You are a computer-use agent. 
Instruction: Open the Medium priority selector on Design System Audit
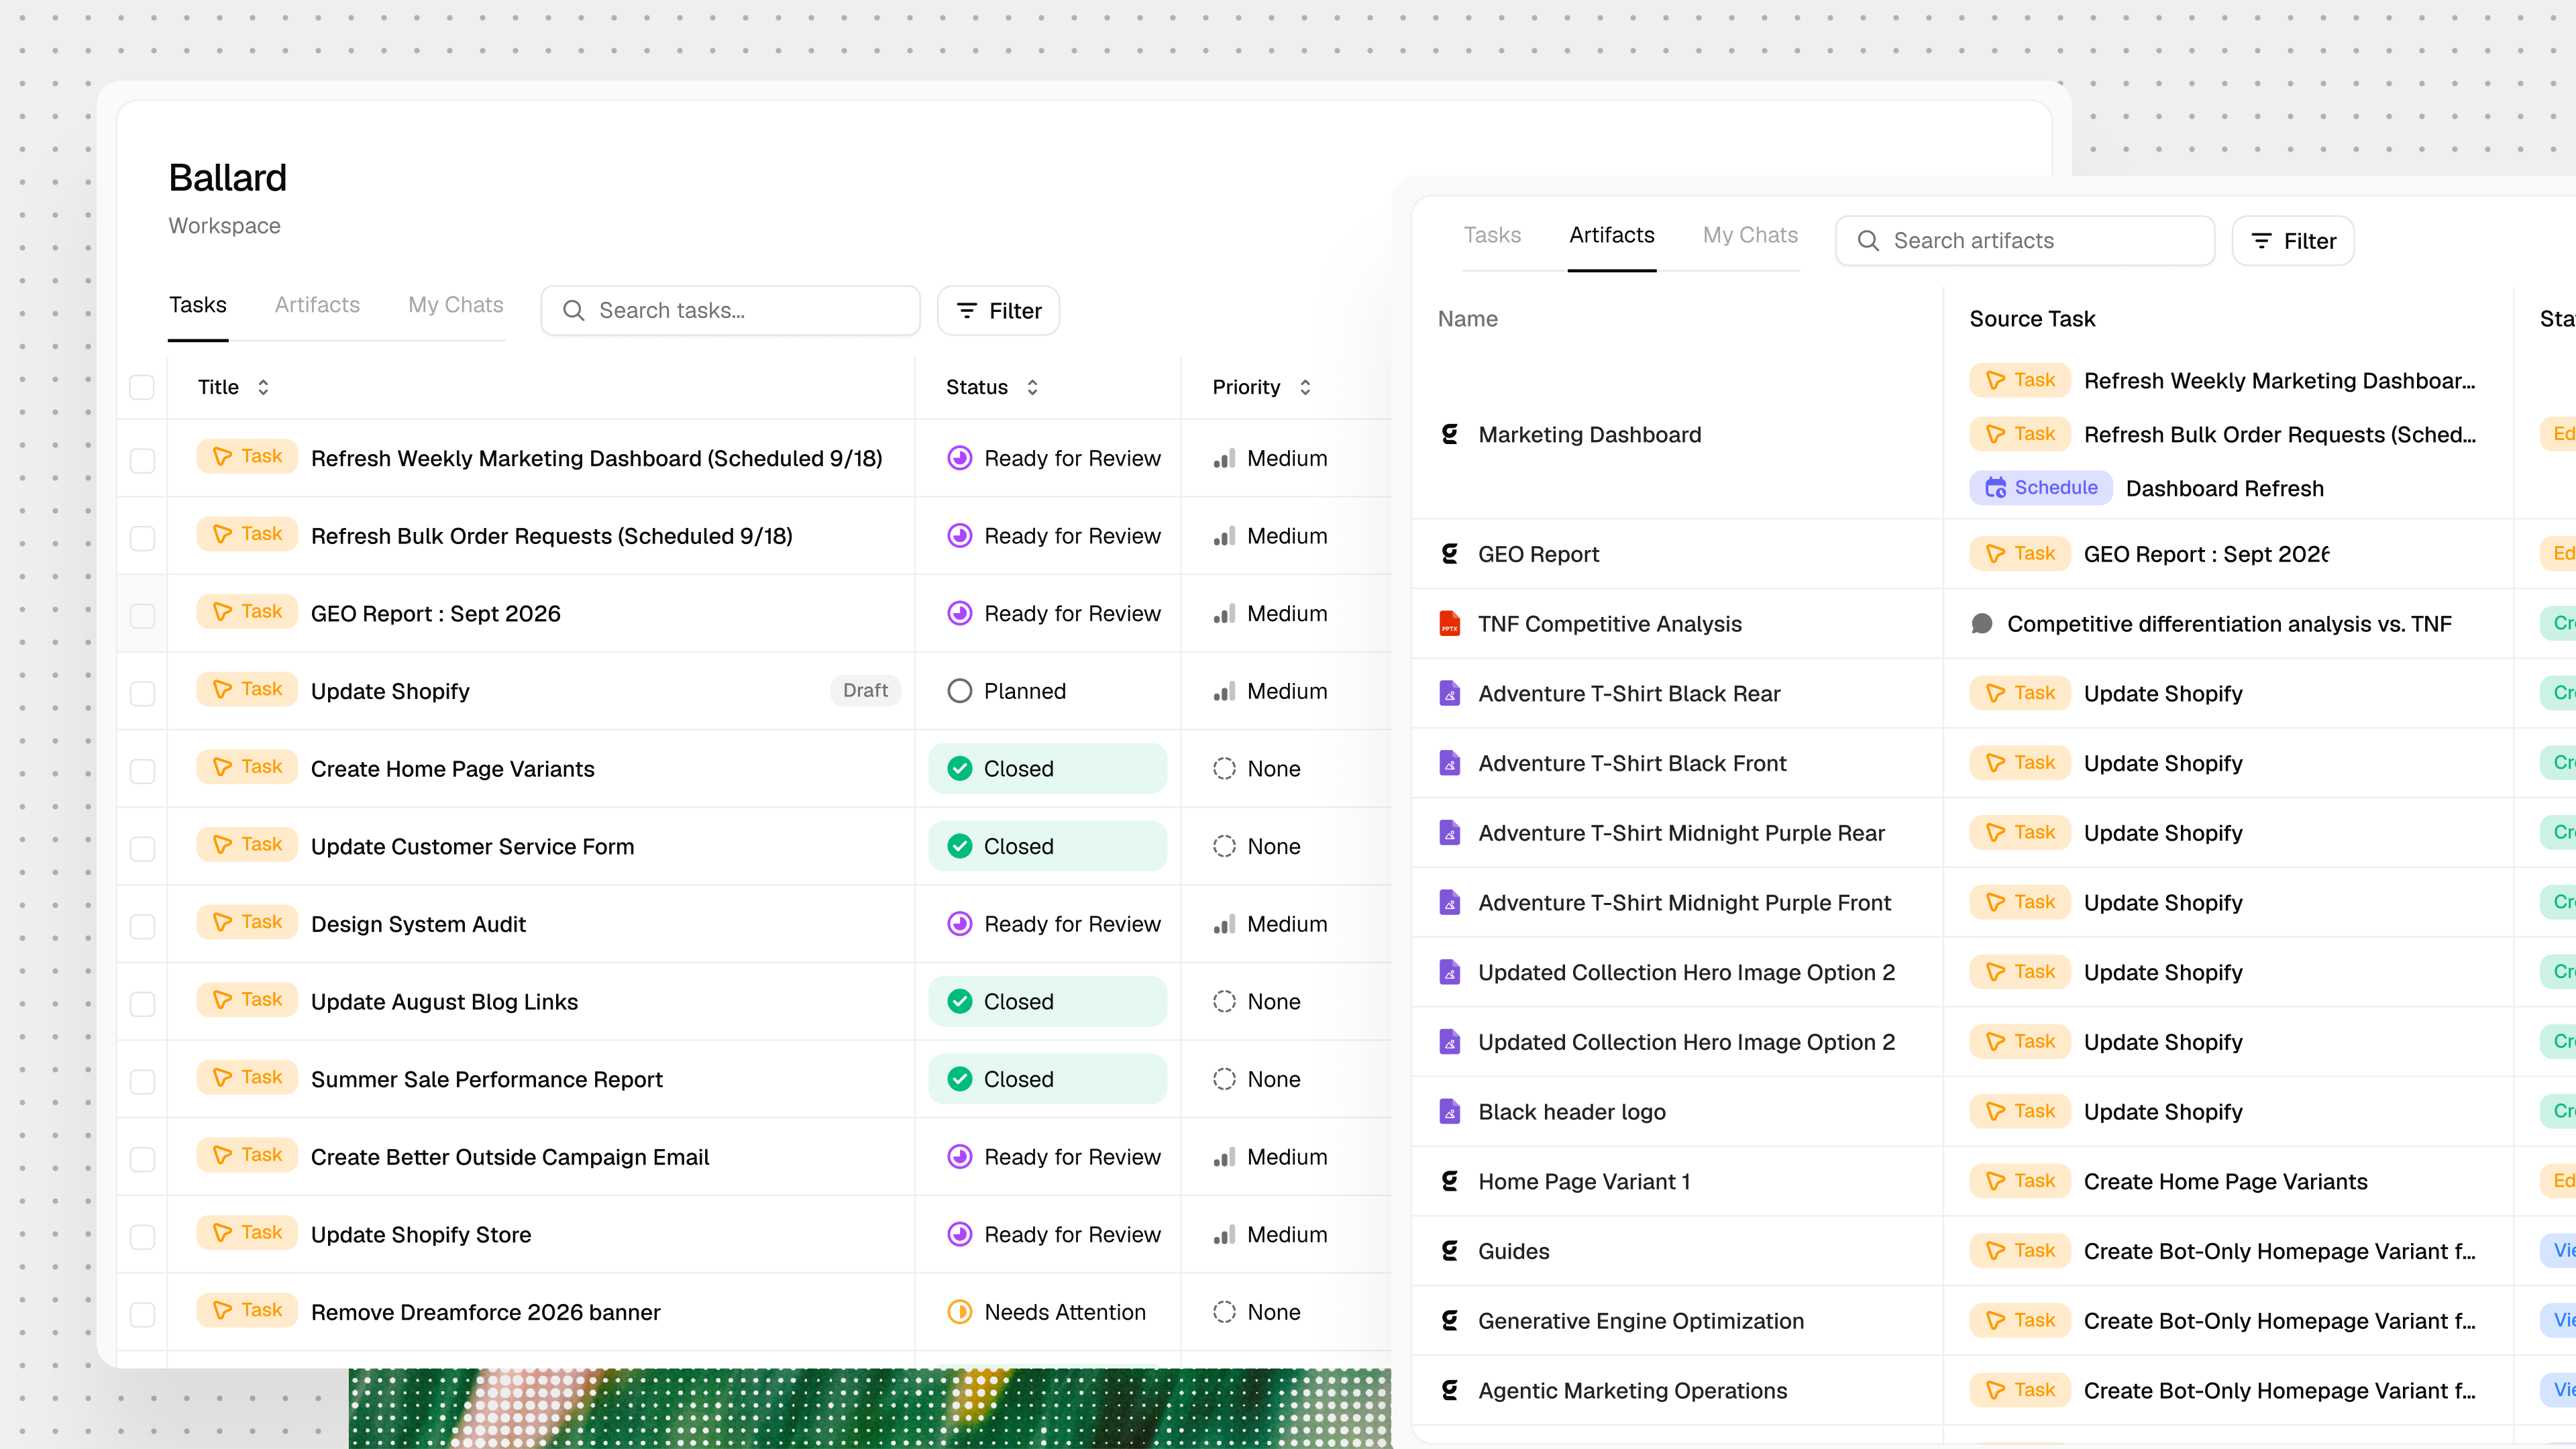1270,924
